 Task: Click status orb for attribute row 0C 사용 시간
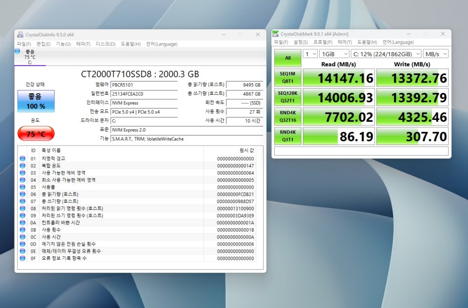tap(22, 237)
